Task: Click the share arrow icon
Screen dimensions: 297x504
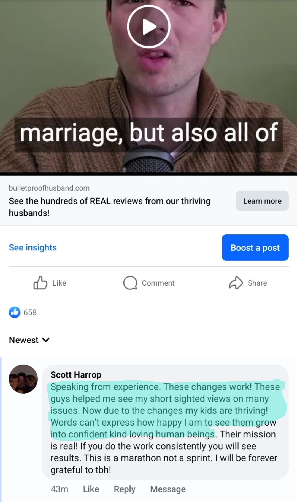Action: 236,283
